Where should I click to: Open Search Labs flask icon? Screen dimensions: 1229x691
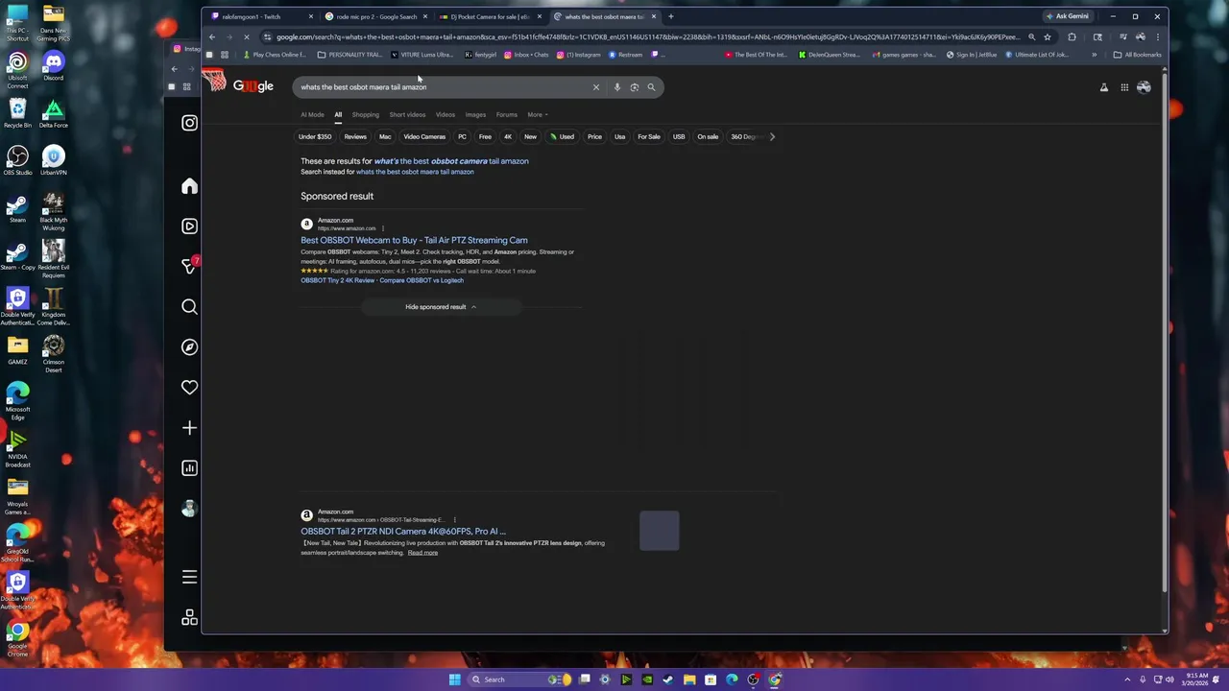pos(1104,87)
